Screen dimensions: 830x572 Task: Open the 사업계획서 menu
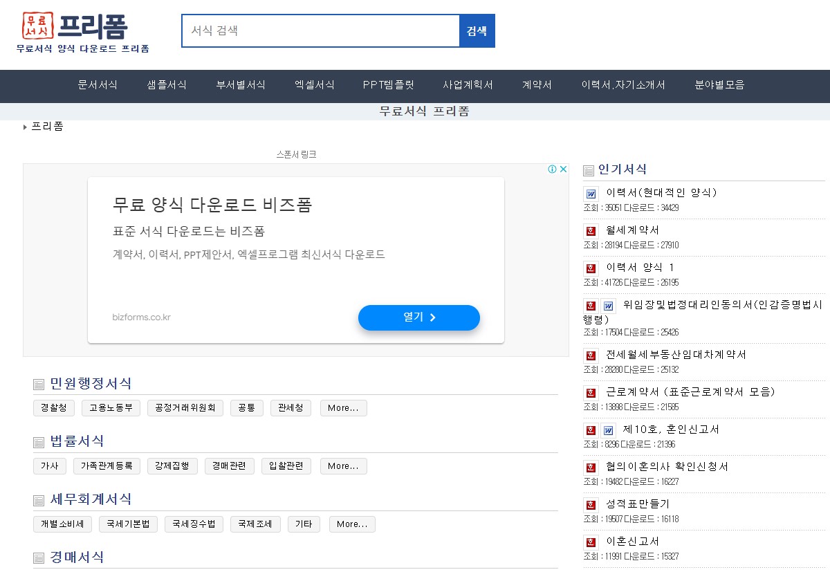pos(468,86)
